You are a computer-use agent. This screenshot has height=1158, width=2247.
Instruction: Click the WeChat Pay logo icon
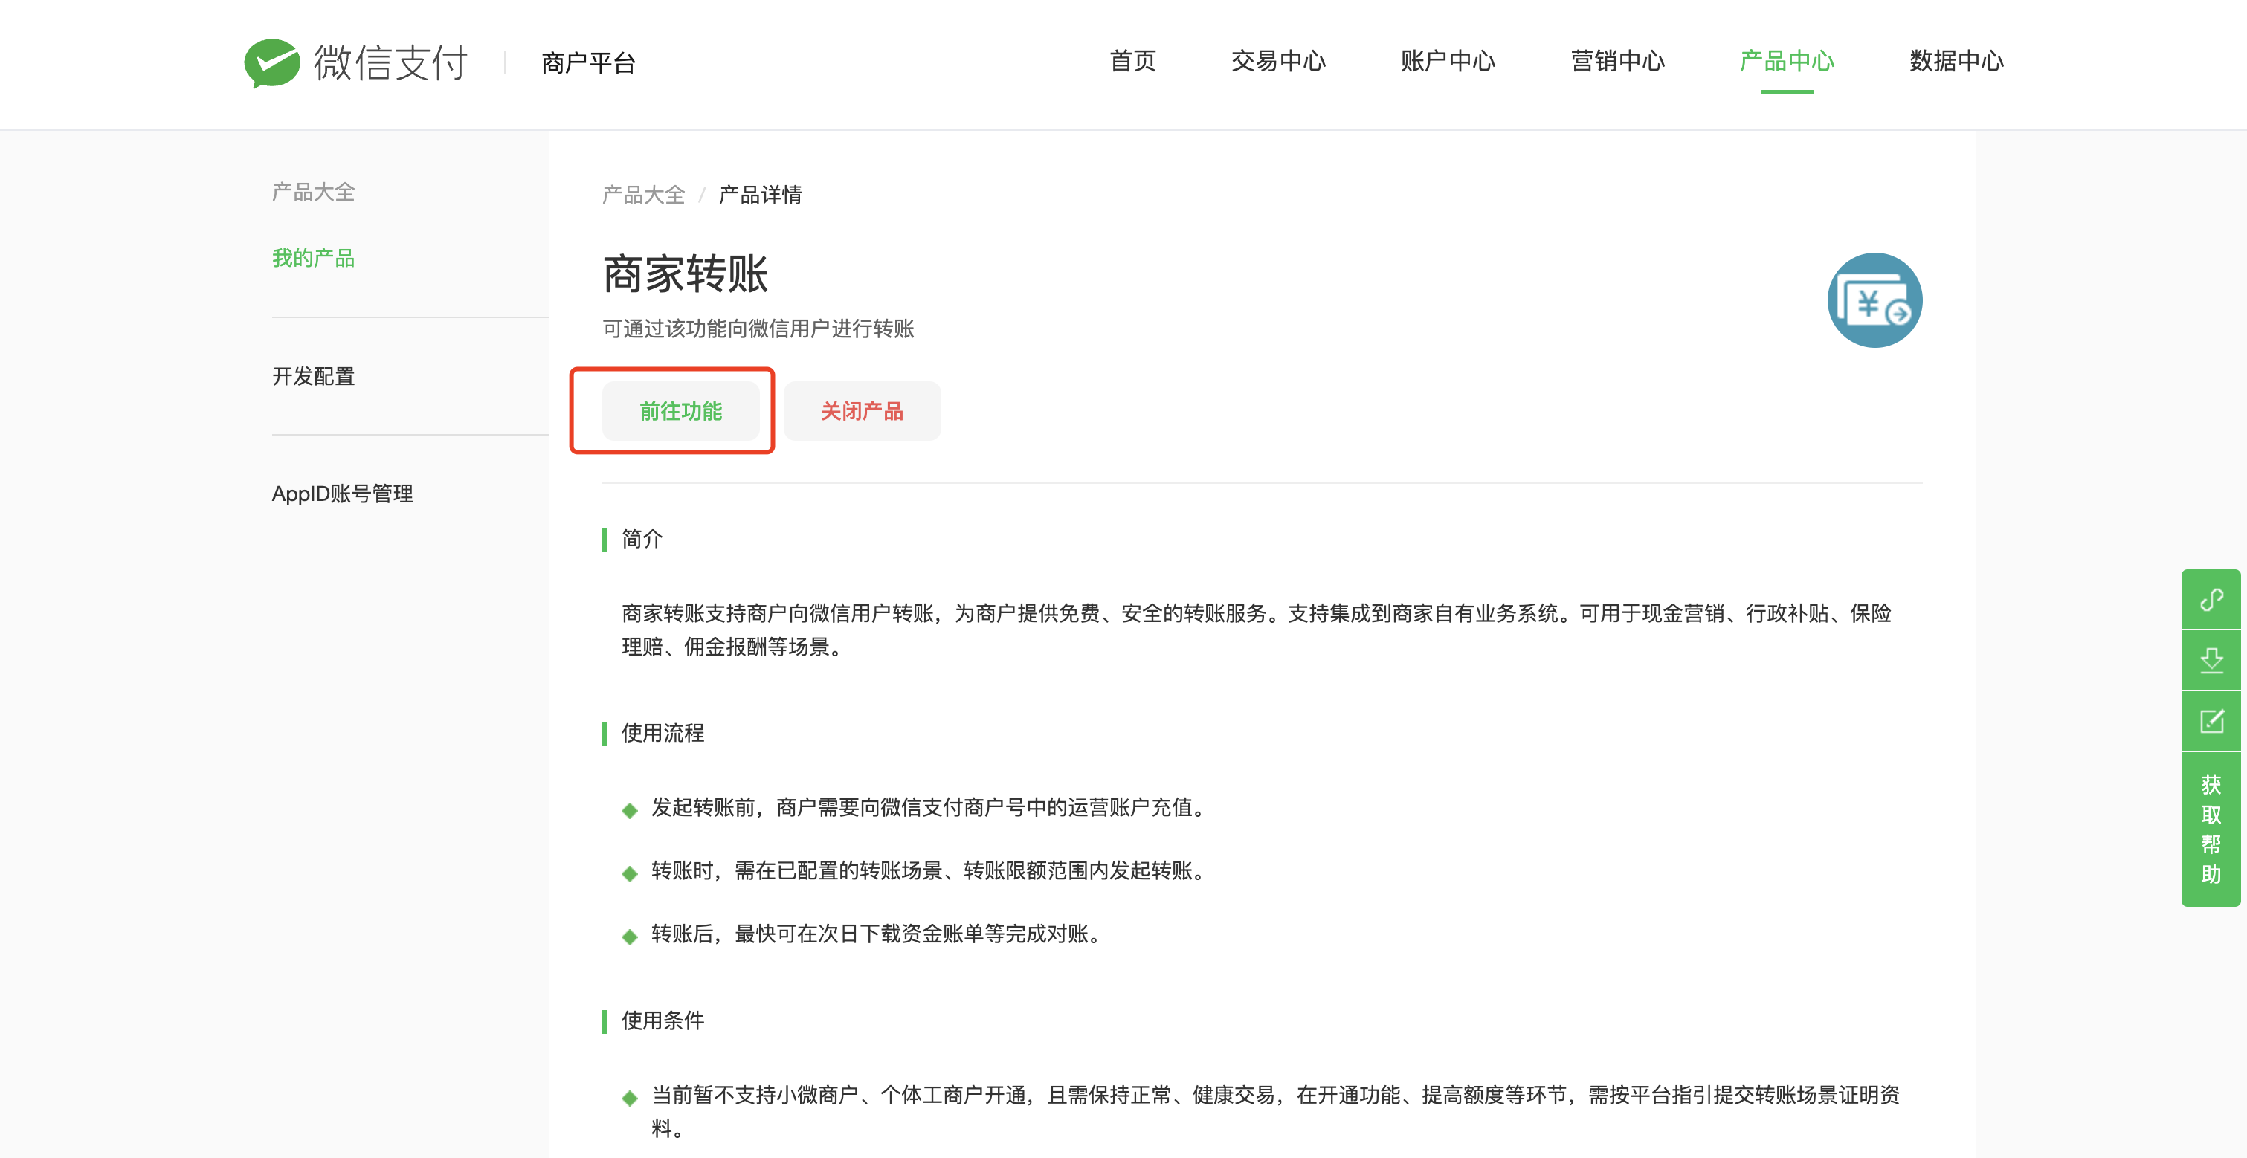[272, 62]
